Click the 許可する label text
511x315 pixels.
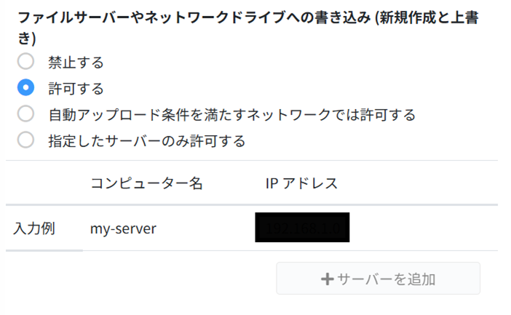[76, 89]
